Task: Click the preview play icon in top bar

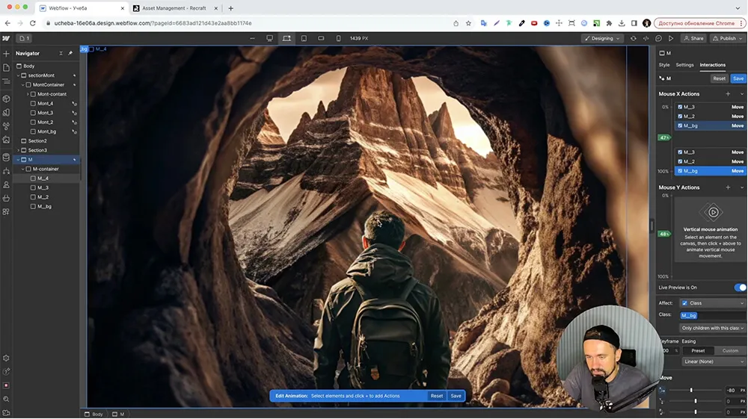Action: [x=671, y=38]
